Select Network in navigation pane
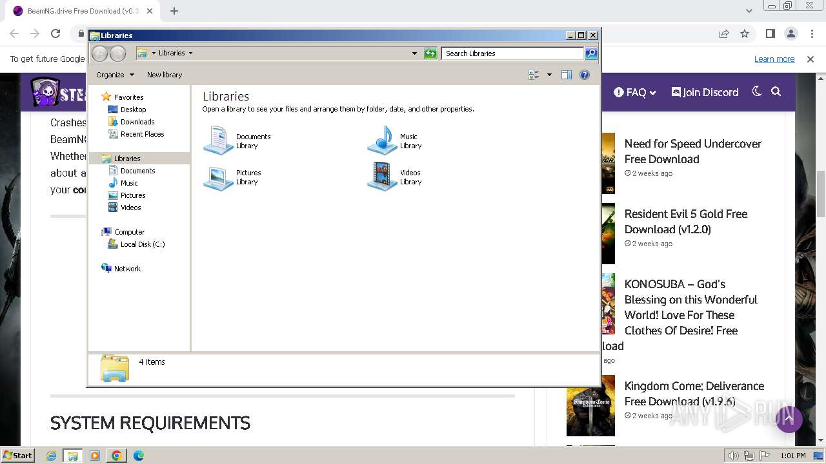This screenshot has width=826, height=464. (x=127, y=269)
